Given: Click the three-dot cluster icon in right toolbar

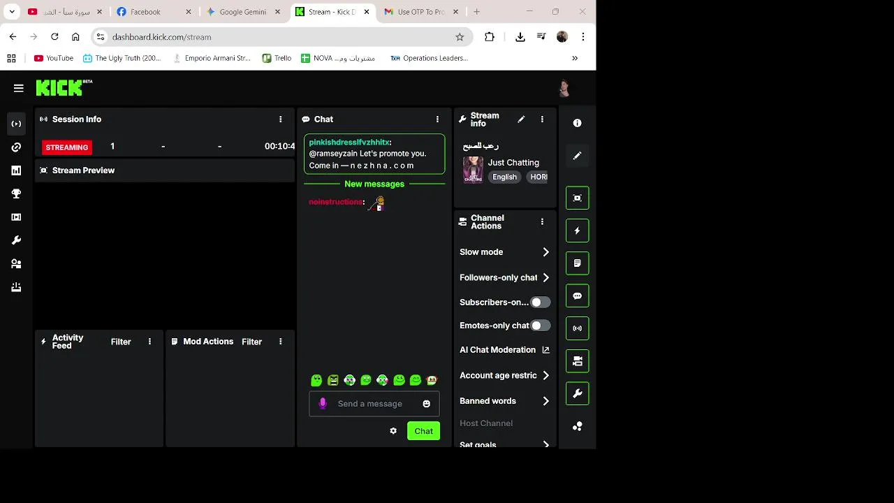Looking at the screenshot, I should [x=577, y=426].
